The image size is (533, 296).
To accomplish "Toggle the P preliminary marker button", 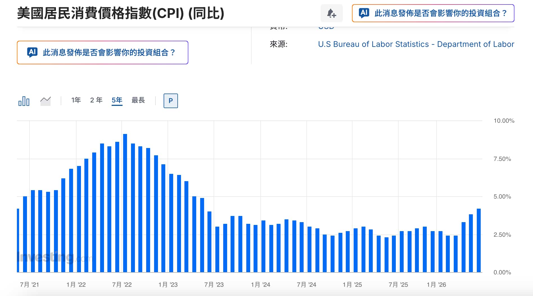I will (x=171, y=101).
